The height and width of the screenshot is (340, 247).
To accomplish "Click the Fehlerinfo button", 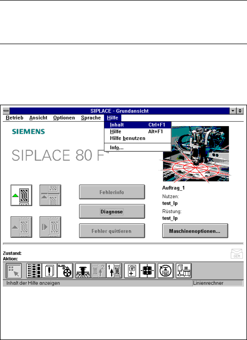I will [x=112, y=192].
